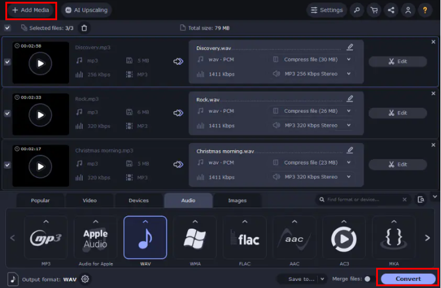Open the user account icon
The image size is (441, 288).
(x=408, y=10)
